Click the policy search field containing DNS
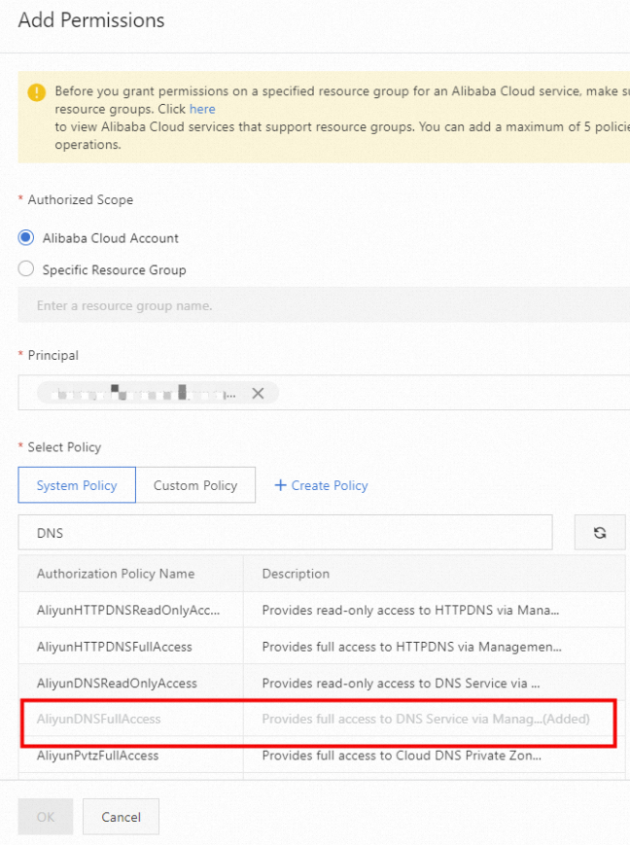The width and height of the screenshot is (630, 845). tap(285, 533)
